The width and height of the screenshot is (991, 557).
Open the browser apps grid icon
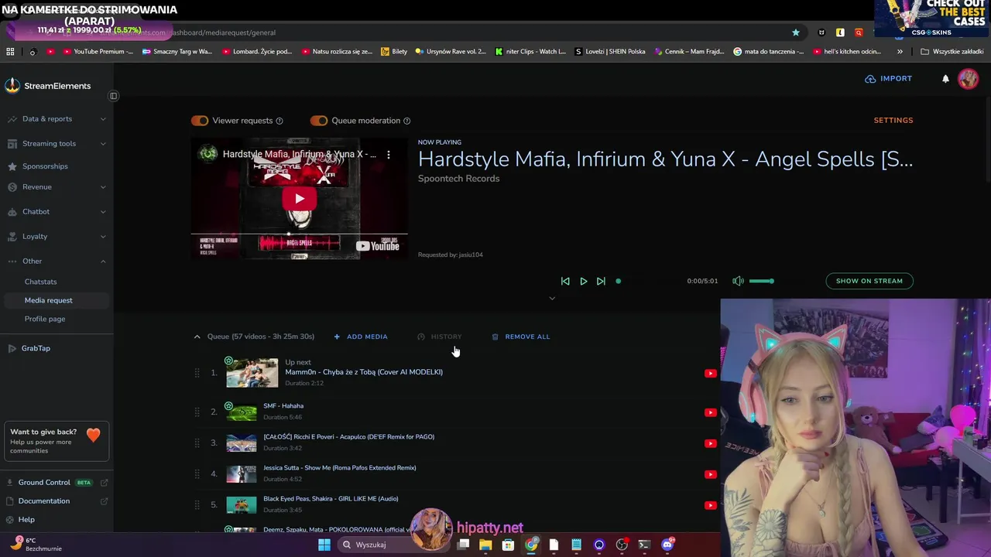point(10,52)
